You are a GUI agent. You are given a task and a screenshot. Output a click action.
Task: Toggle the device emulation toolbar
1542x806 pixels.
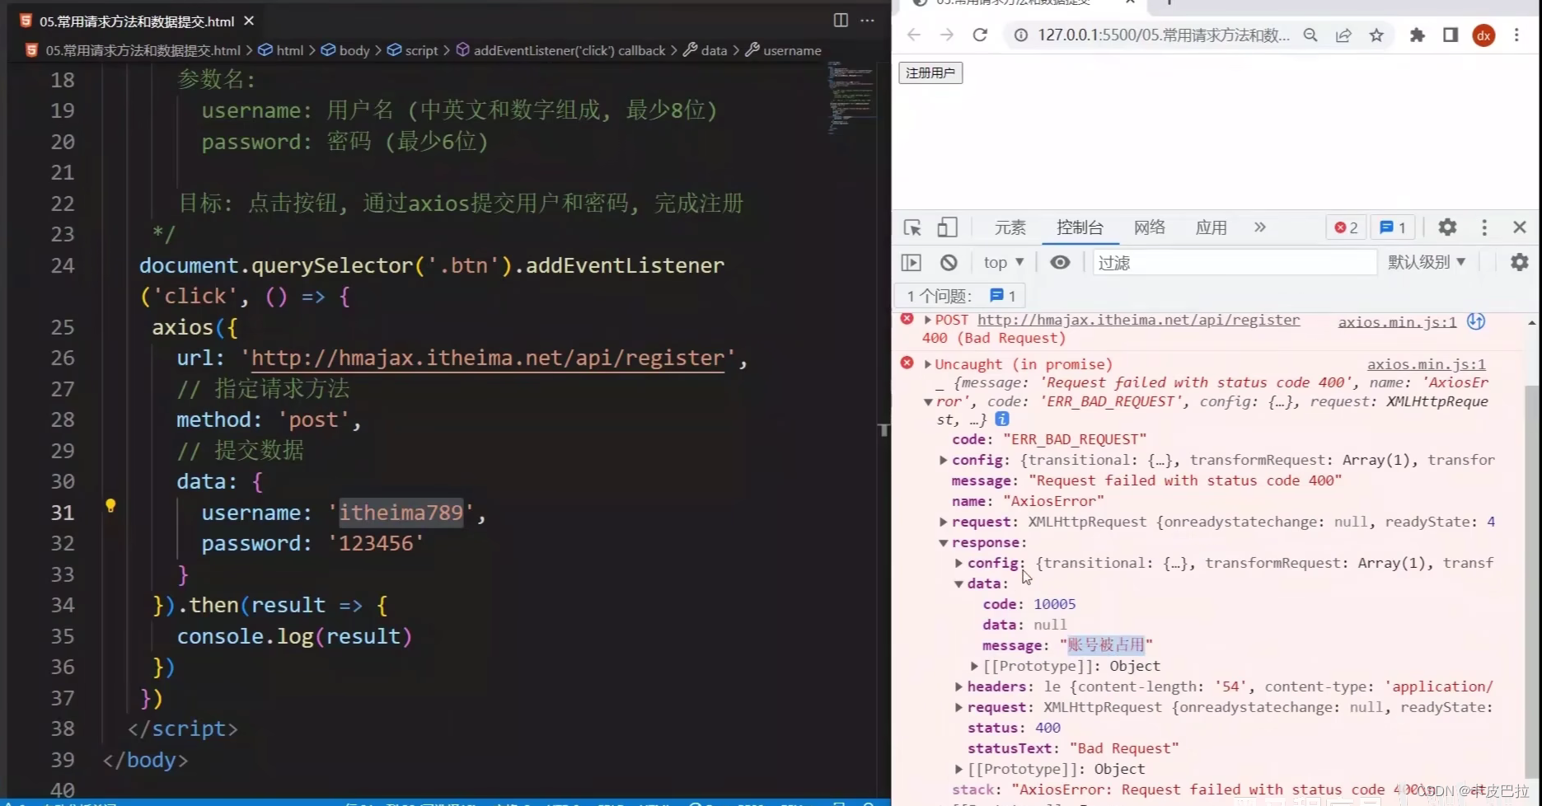pyautogui.click(x=947, y=227)
